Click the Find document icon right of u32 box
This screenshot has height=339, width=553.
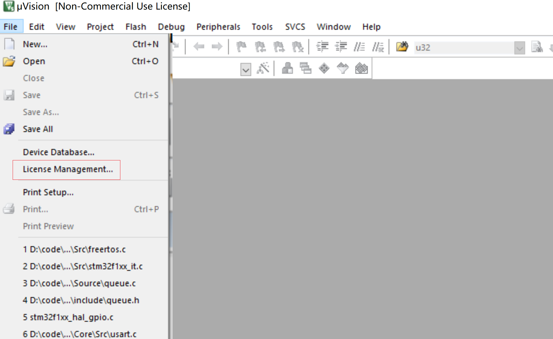tap(537, 47)
